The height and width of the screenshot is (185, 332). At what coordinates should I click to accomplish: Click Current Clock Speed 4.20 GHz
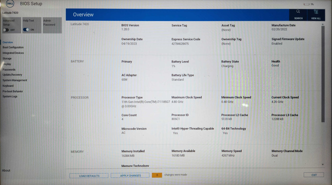(277, 102)
